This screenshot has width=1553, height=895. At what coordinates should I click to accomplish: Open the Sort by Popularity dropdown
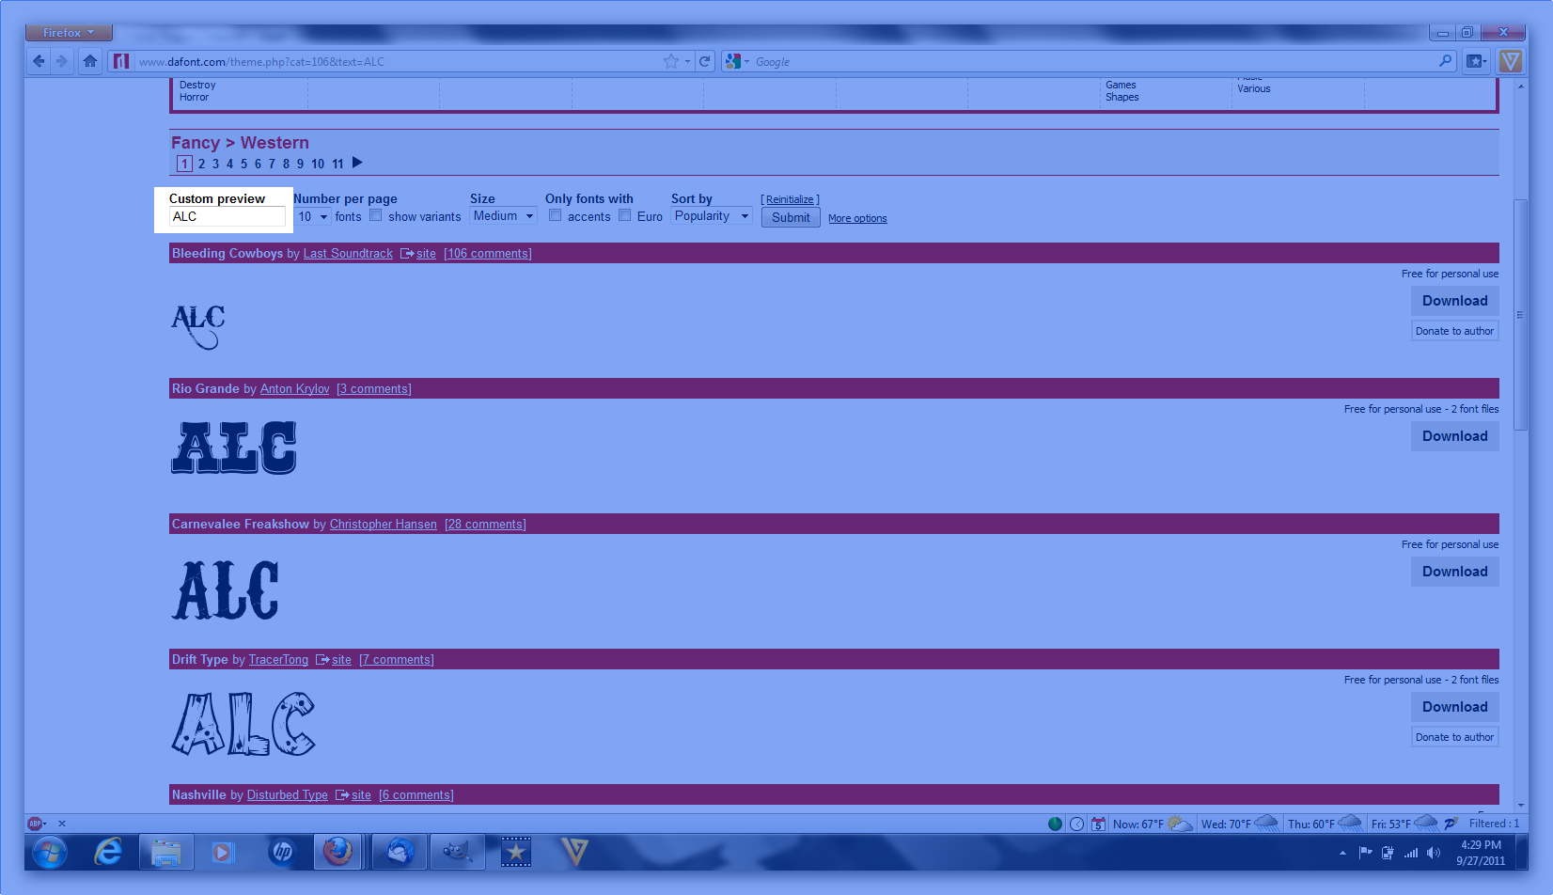[x=712, y=216]
